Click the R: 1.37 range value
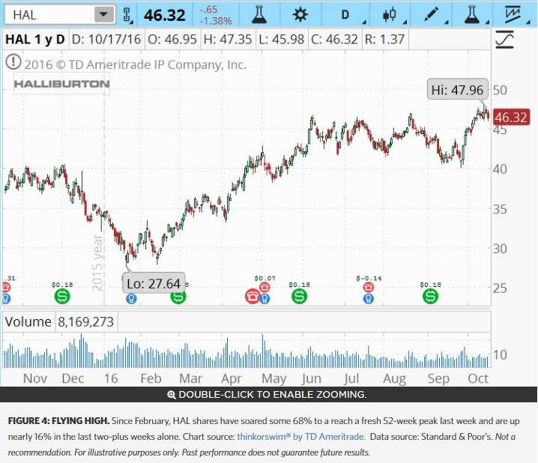 384,39
